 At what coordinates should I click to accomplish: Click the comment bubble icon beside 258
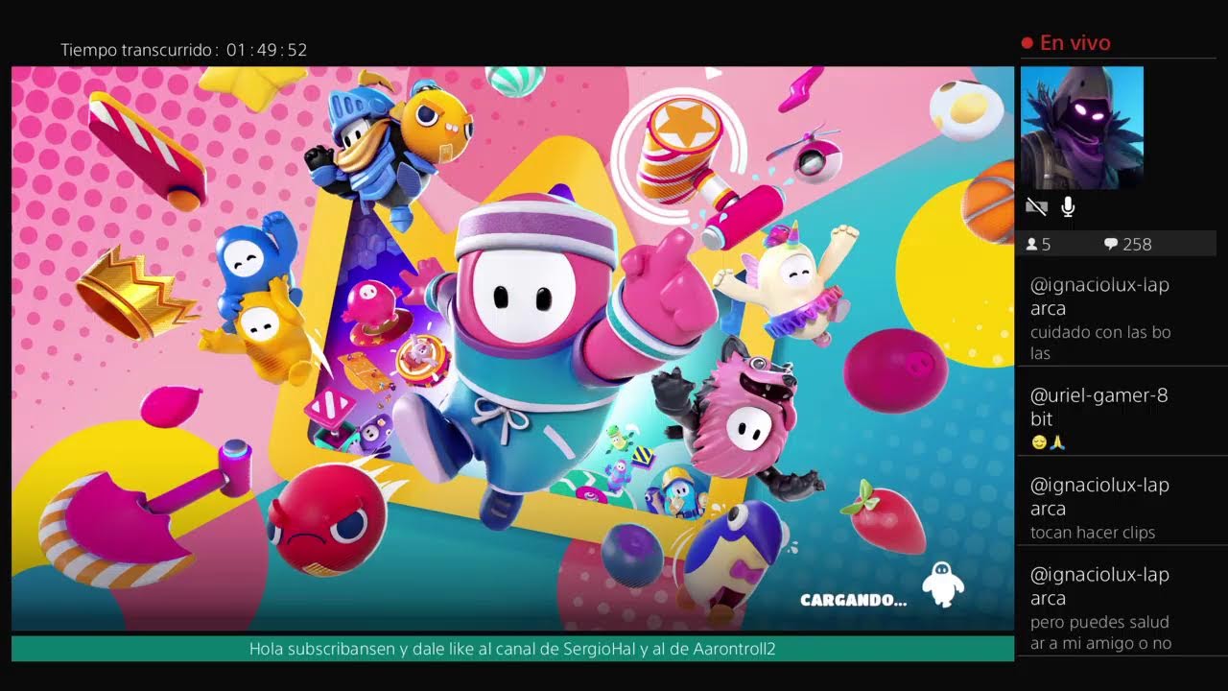click(x=1111, y=245)
